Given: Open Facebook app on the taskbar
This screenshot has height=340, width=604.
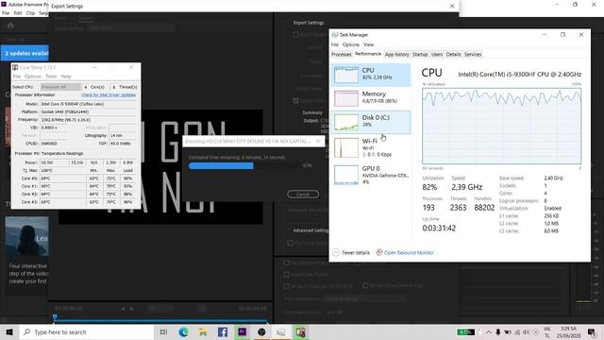Looking at the screenshot, I should (x=223, y=331).
